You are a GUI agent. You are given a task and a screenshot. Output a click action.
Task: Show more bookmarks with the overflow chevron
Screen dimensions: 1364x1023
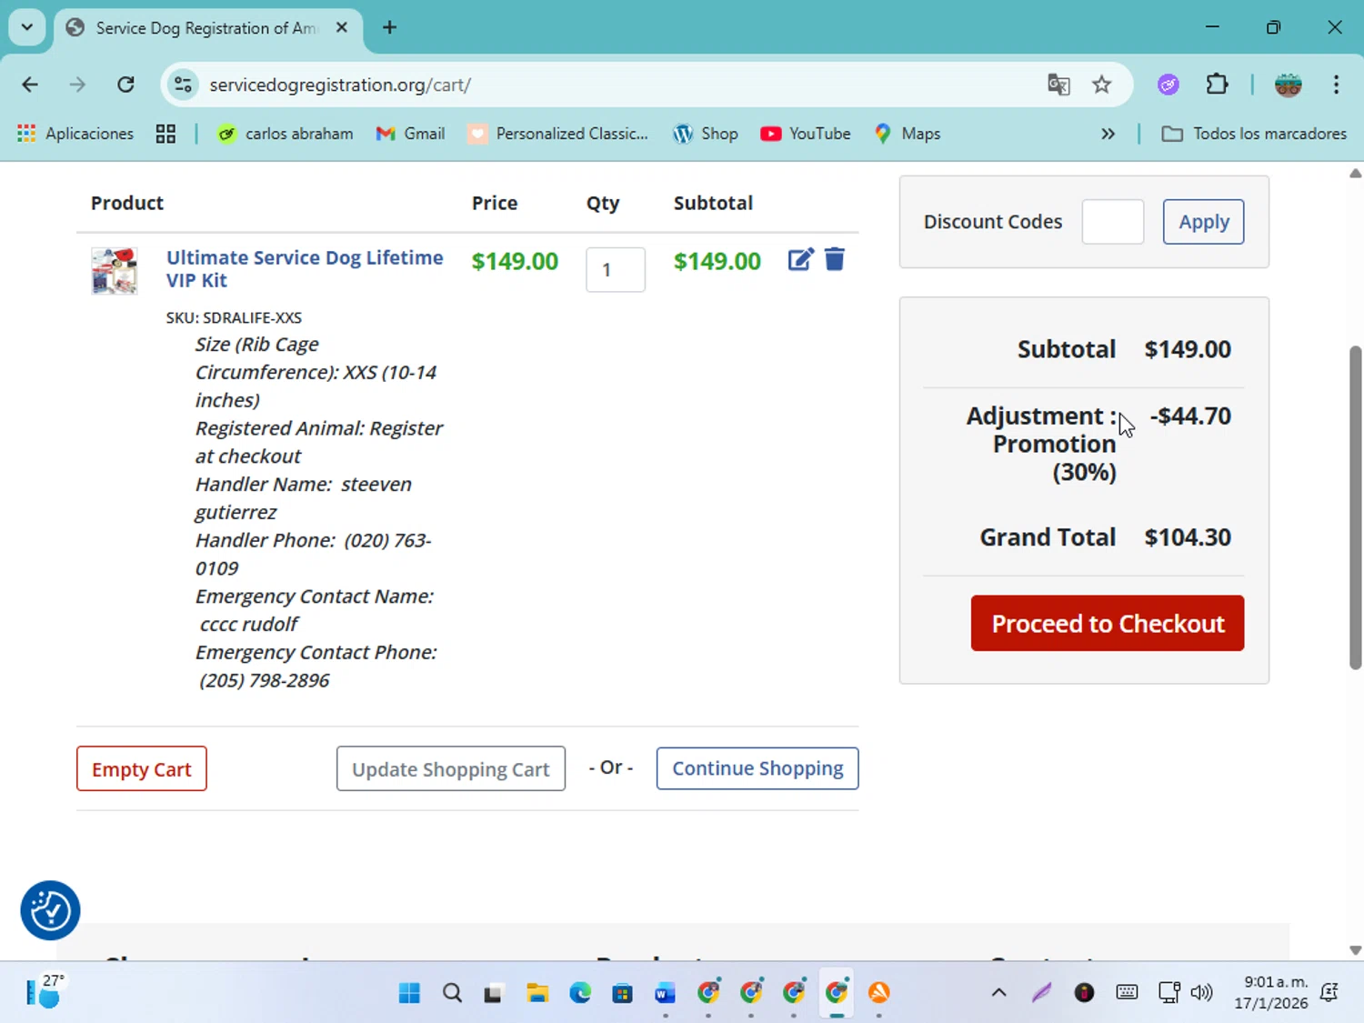(x=1108, y=134)
